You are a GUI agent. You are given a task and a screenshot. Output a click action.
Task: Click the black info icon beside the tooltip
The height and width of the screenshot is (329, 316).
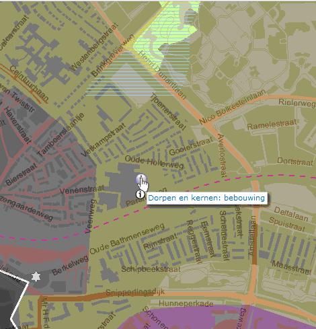pyautogui.click(x=141, y=194)
